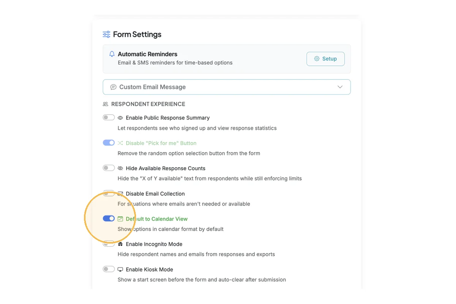The image size is (456, 304).
Task: Click Disable Email Collection label
Action: coord(155,194)
